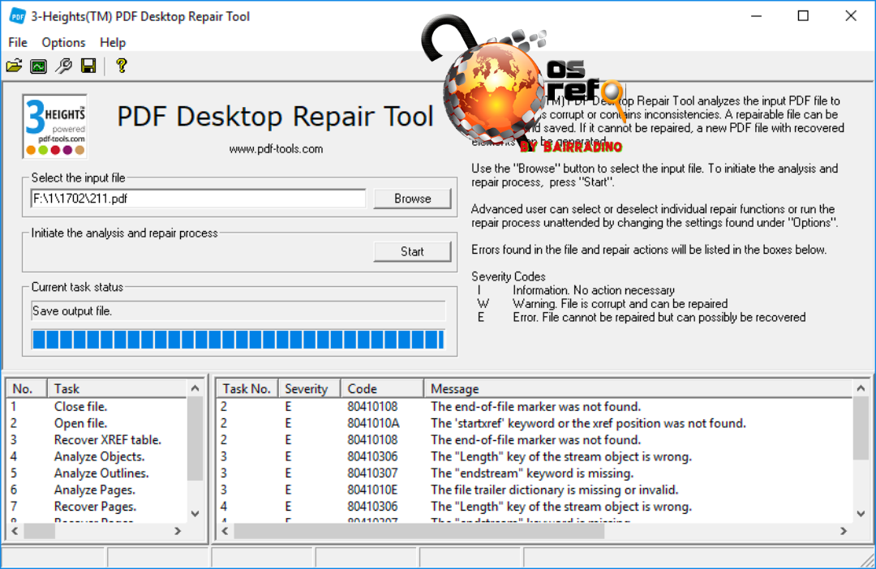Click the message list horizontal scrollbar thumb

[x=419, y=531]
